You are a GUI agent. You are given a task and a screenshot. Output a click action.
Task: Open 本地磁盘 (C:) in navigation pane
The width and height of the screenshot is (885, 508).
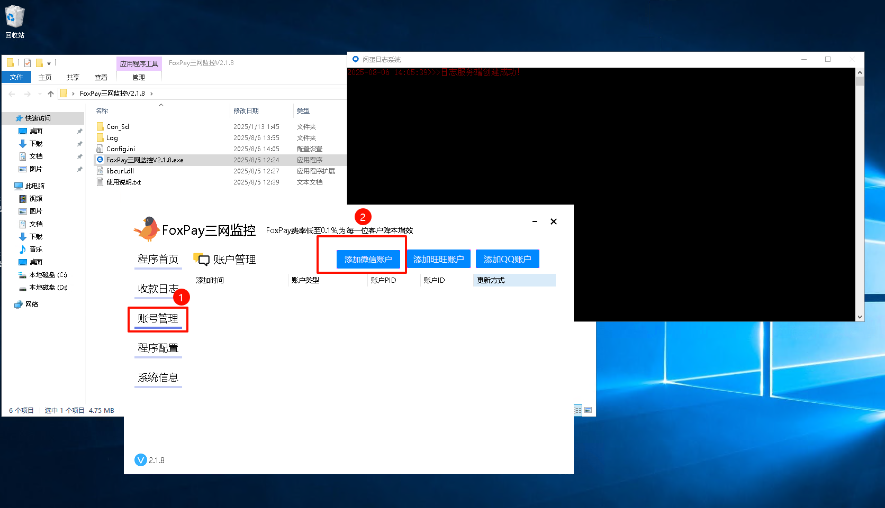click(x=48, y=275)
